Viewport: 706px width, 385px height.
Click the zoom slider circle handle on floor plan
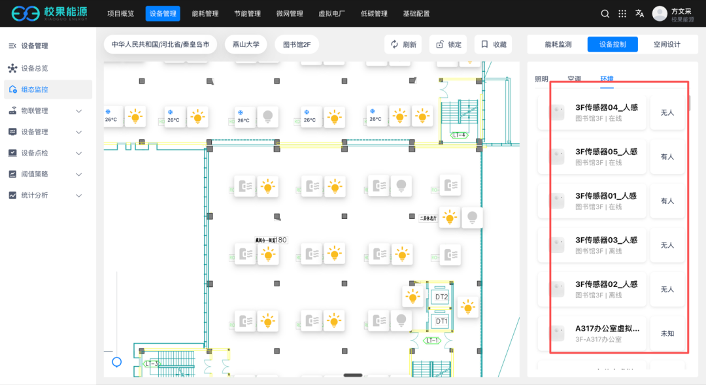pos(116,362)
